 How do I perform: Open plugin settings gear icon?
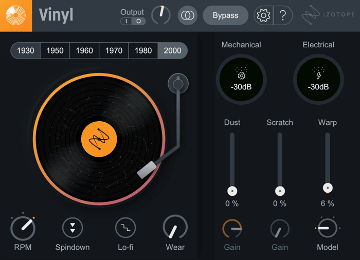263,15
